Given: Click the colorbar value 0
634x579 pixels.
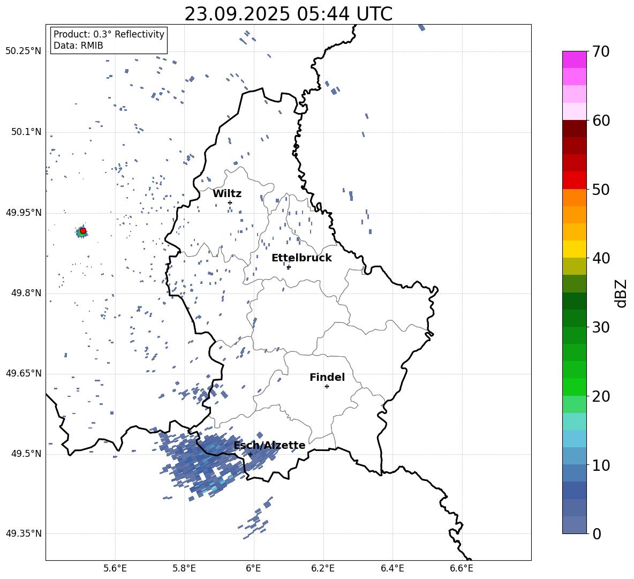Looking at the screenshot, I should pyautogui.click(x=597, y=533).
